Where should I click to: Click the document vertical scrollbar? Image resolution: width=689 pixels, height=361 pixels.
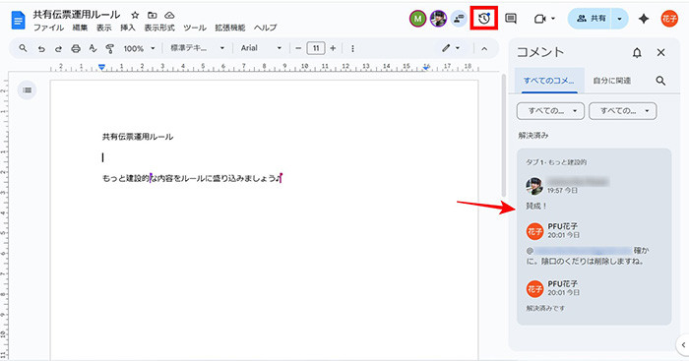504,136
